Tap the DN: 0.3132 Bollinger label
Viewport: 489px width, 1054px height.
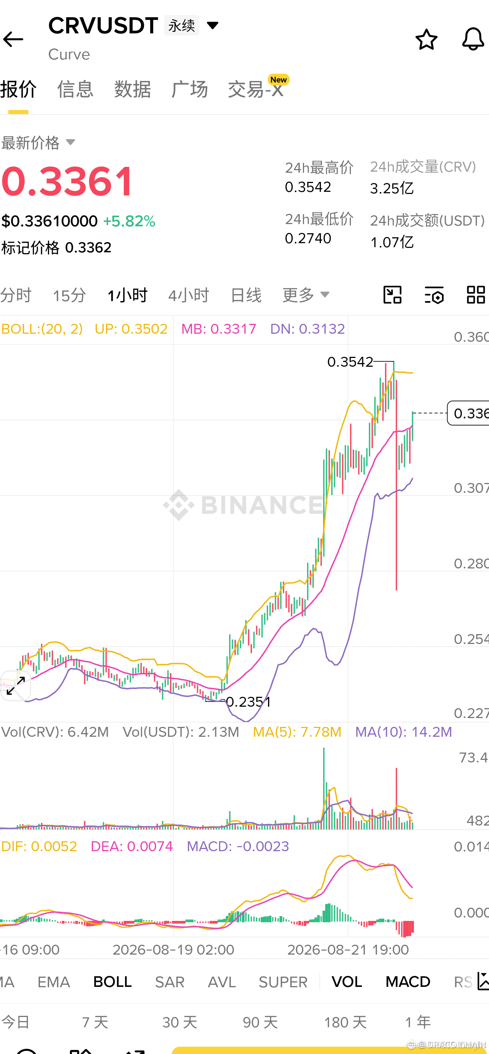coord(308,329)
